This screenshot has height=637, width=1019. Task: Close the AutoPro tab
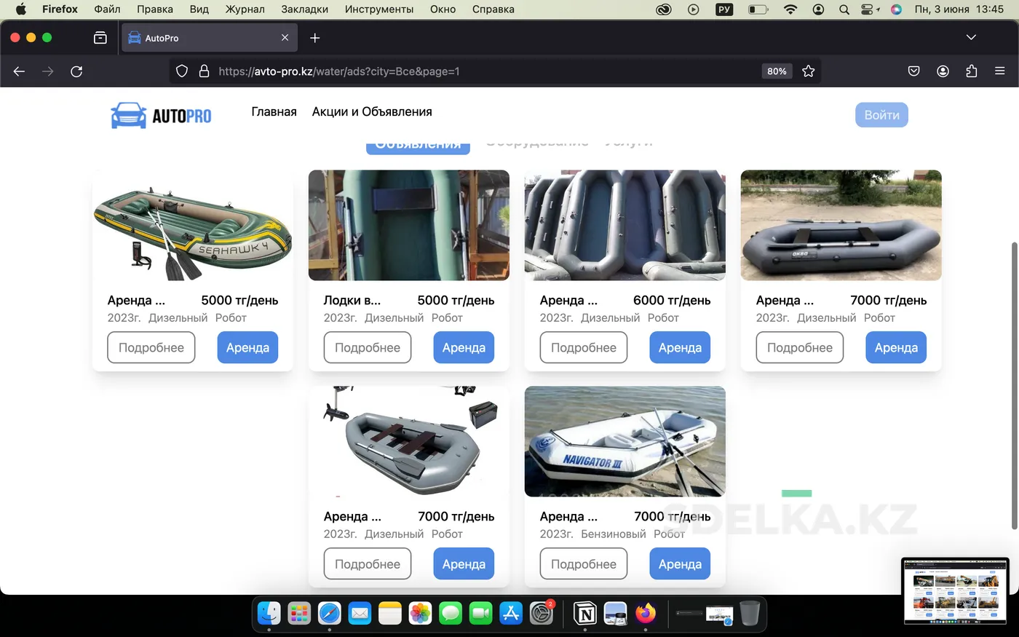(x=285, y=38)
